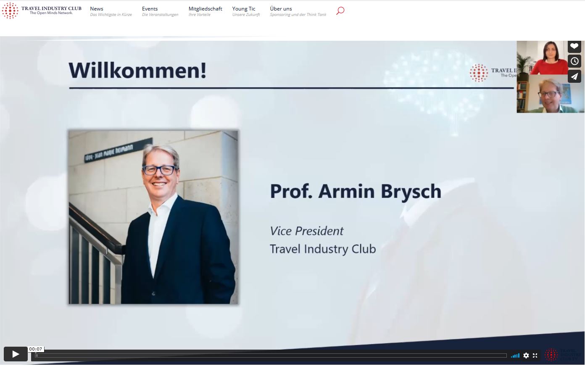Add video to Watch Later clock icon
The image size is (585, 366).
574,61
